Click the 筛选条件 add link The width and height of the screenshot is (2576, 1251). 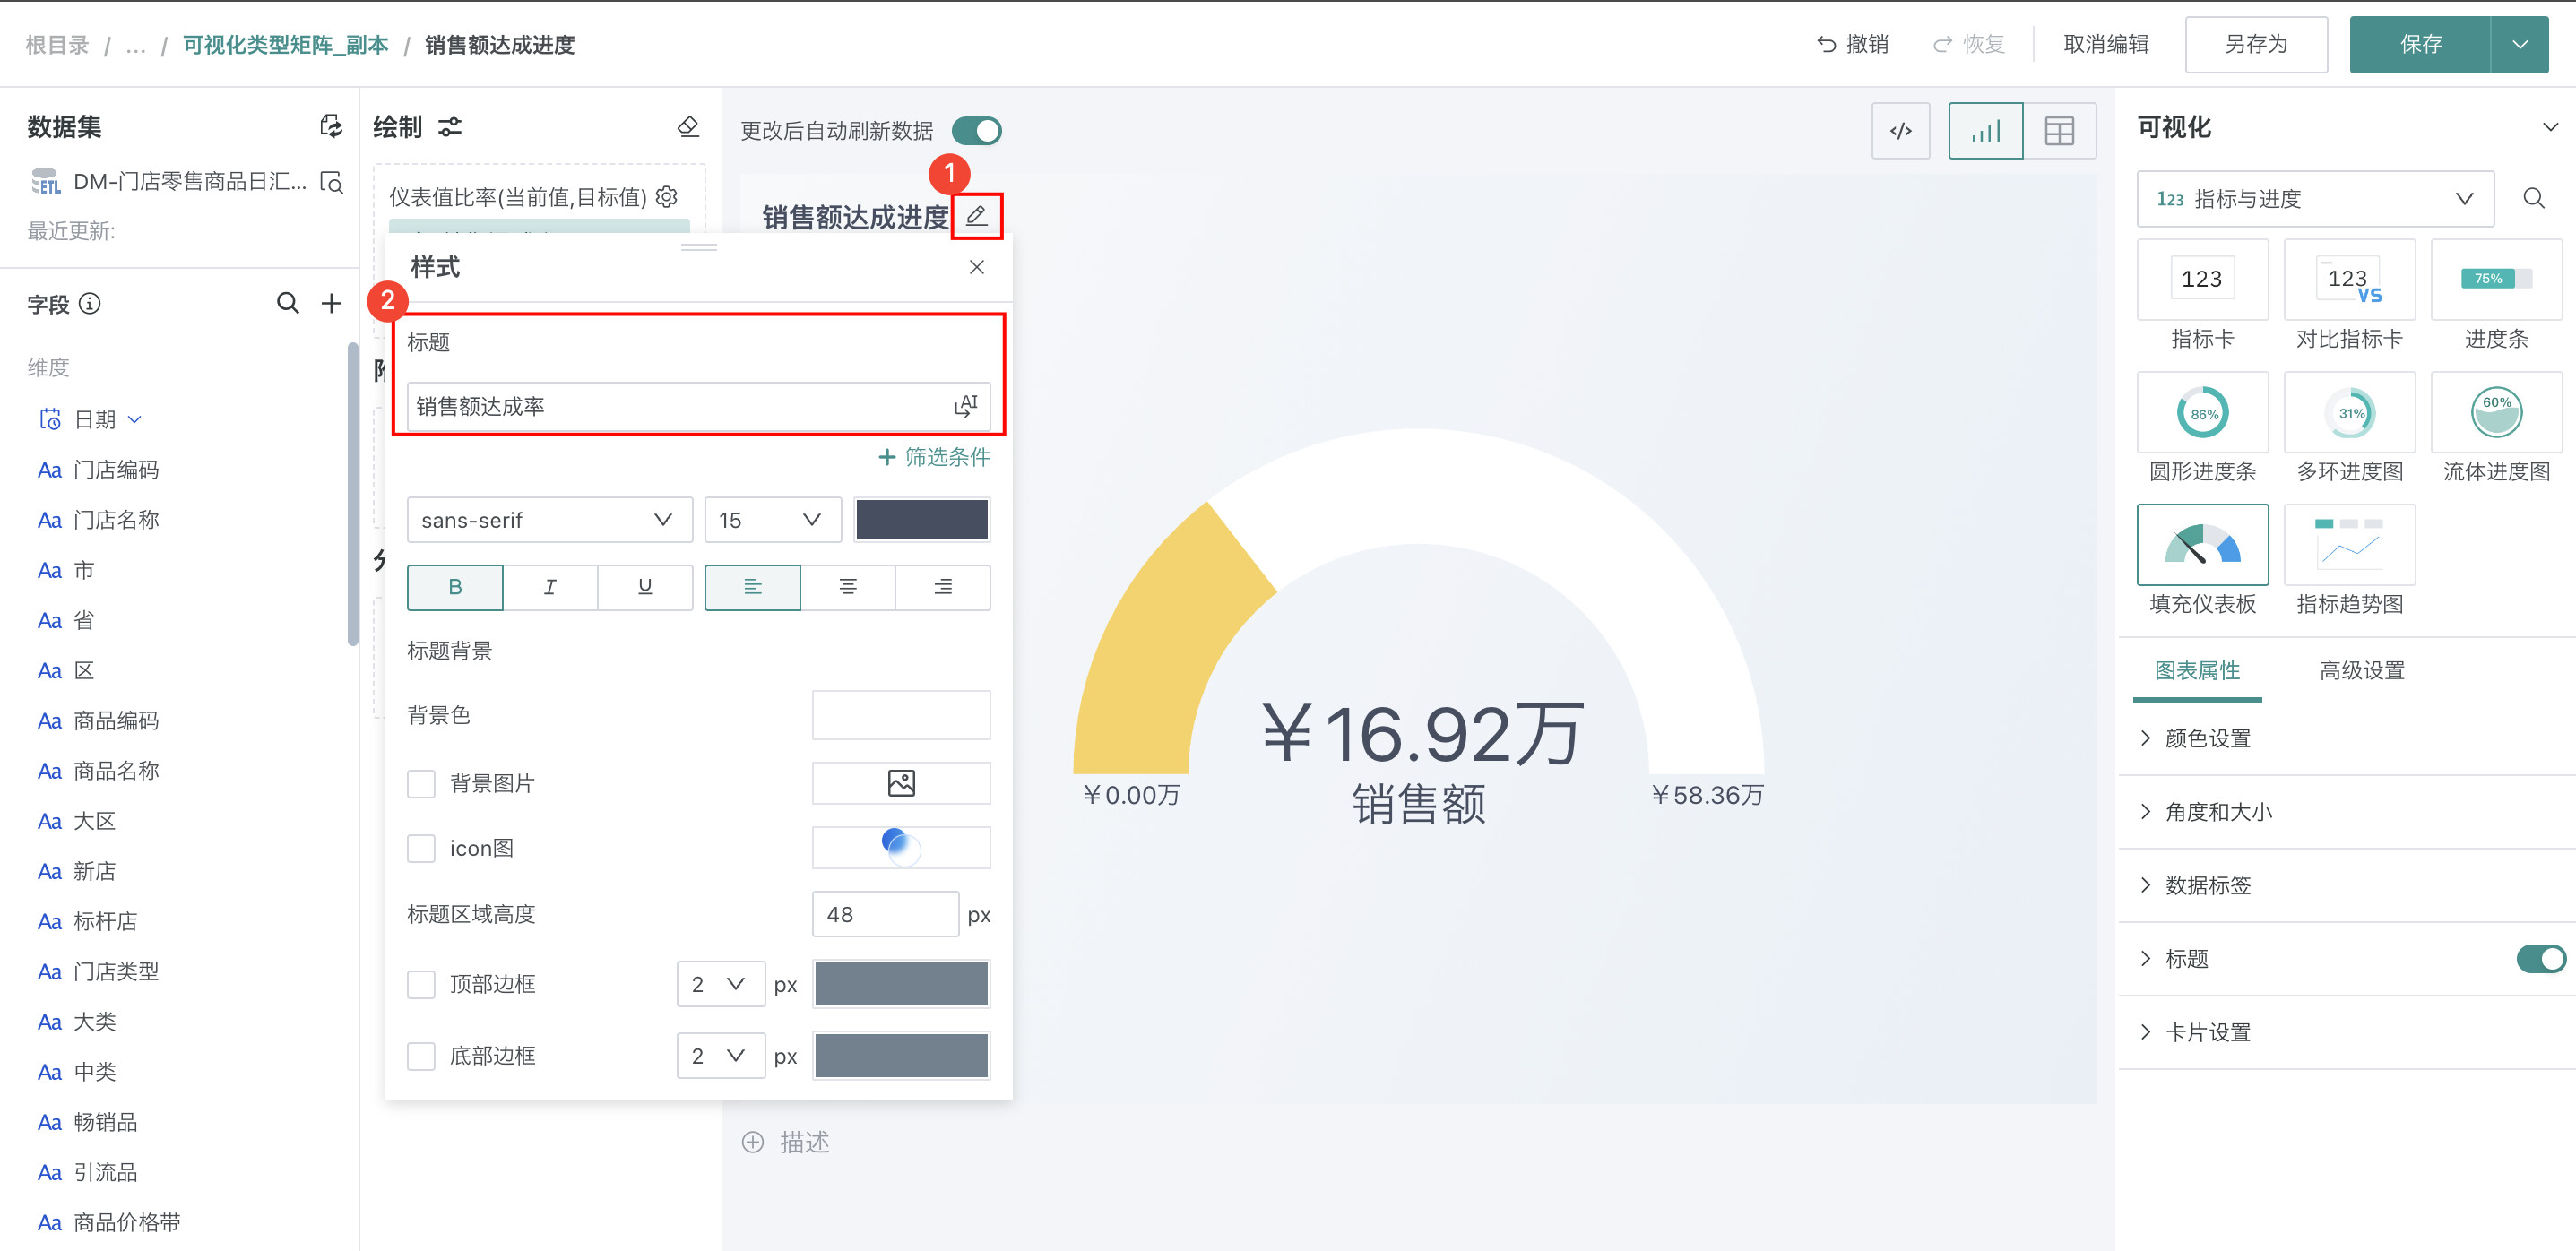[934, 457]
